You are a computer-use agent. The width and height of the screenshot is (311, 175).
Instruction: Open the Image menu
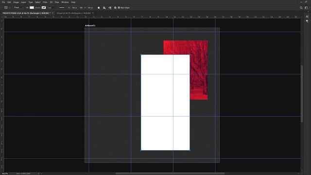tap(16, 2)
